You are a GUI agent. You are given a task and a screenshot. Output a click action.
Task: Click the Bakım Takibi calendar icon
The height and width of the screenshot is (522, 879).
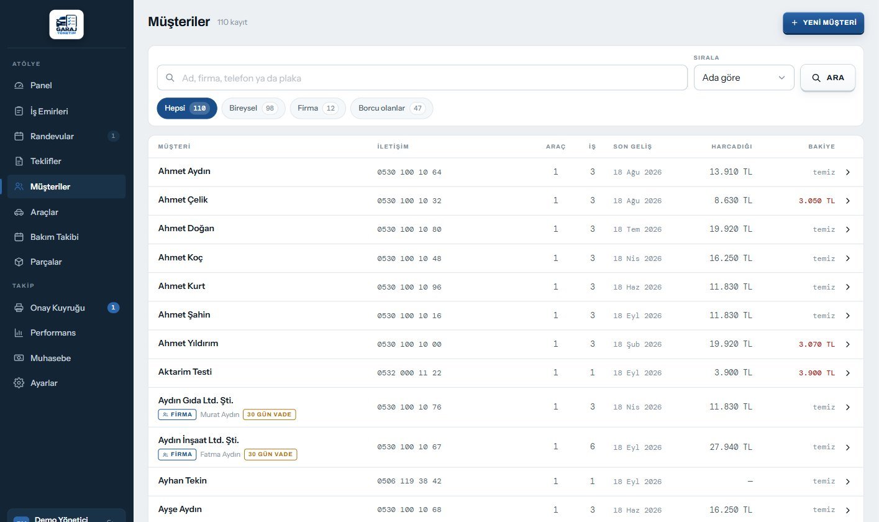coord(19,237)
